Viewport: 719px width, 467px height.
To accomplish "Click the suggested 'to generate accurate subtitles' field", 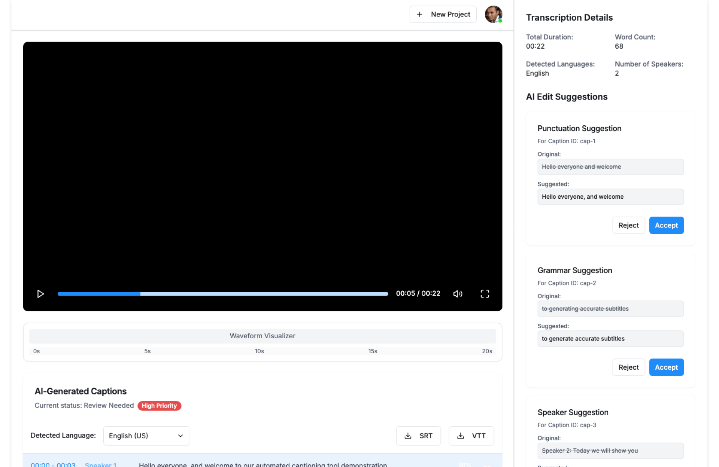I will [x=610, y=339].
